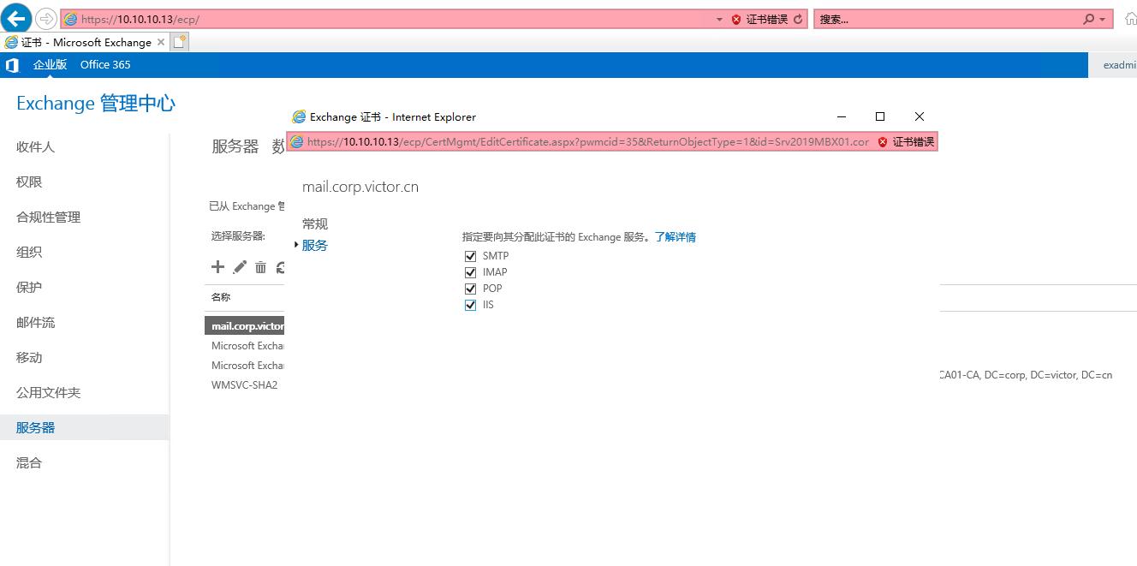Expand the 服务 section in certificate dialog
Image resolution: width=1137 pixels, height=566 pixels.
(x=315, y=245)
